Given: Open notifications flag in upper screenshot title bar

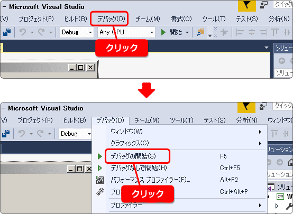Looking at the screenshot, I should (247, 6).
